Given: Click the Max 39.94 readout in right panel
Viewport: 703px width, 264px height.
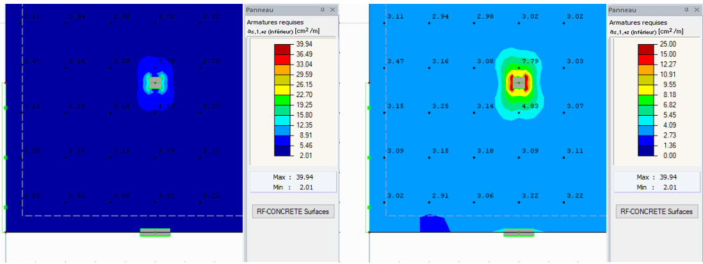Looking at the screenshot, I should (x=656, y=177).
